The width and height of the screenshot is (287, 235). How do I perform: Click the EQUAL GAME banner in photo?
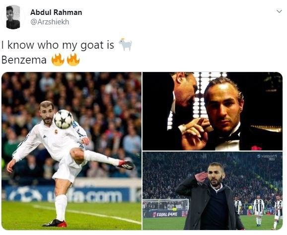point(165,214)
